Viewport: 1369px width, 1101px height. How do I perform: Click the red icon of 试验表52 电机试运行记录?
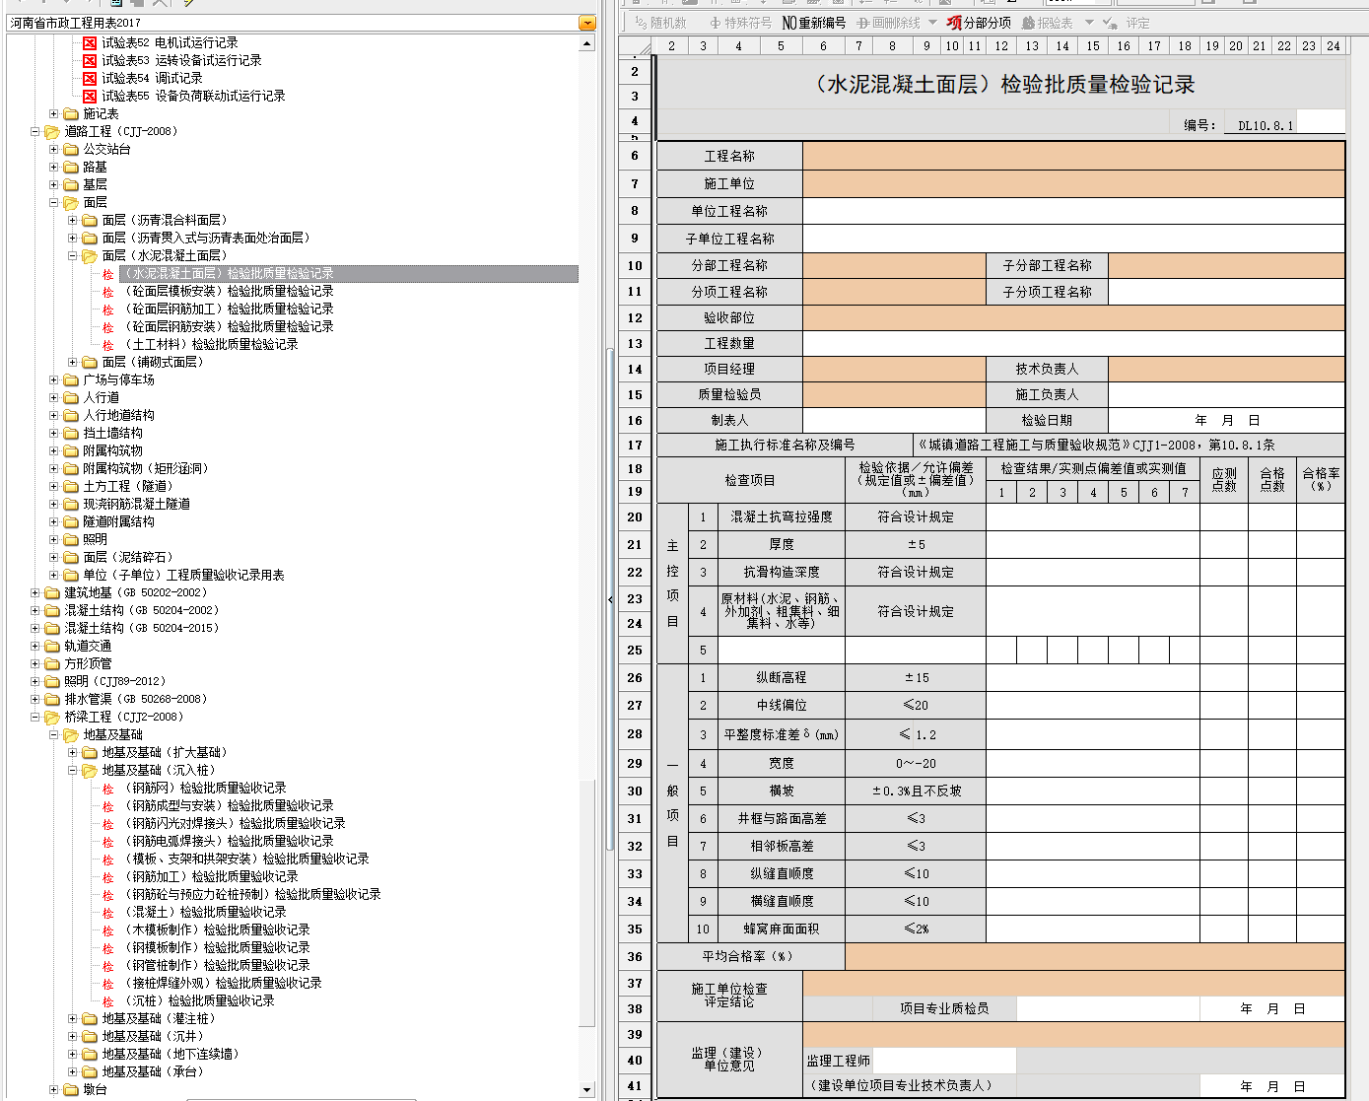click(x=90, y=42)
